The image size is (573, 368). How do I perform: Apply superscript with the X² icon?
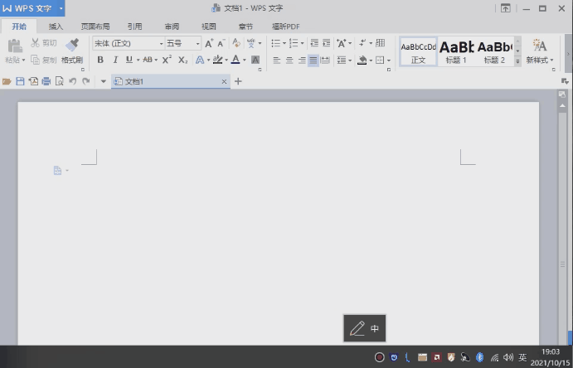tap(167, 60)
